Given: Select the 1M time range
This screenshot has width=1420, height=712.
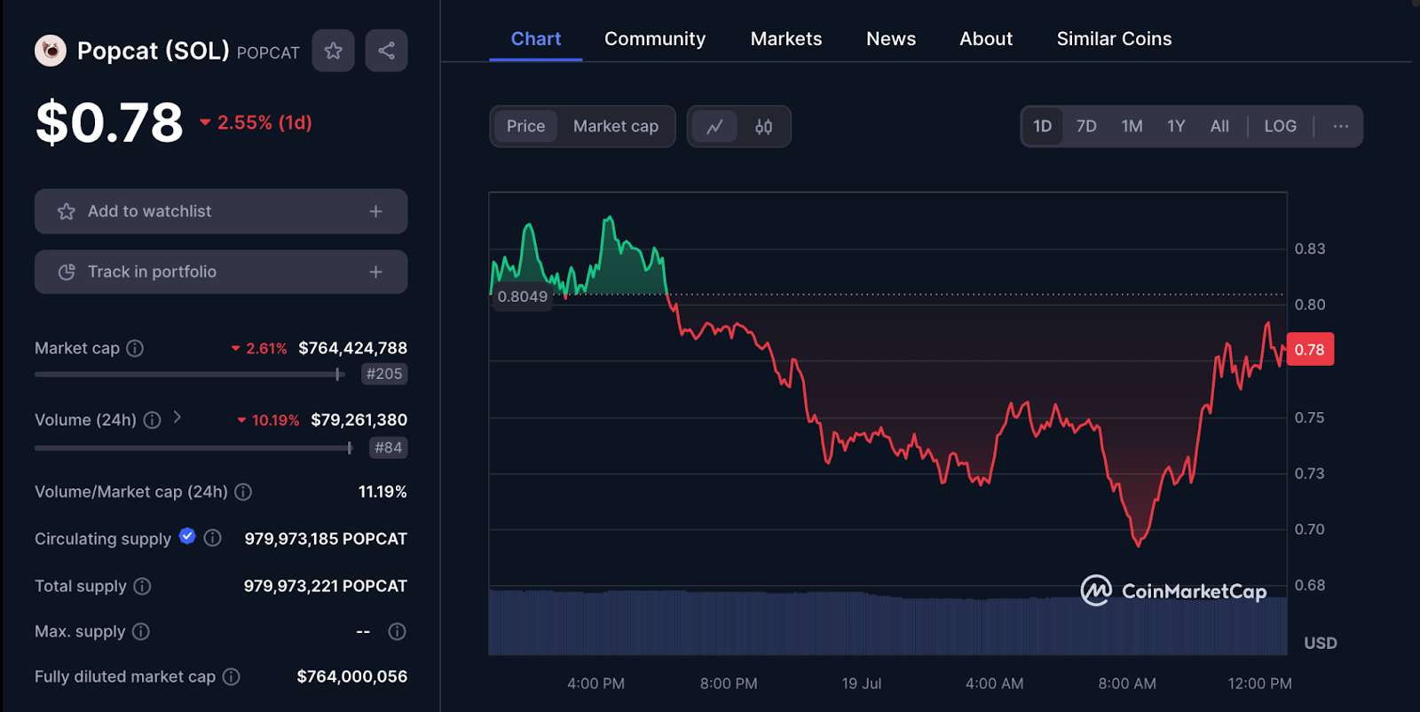Looking at the screenshot, I should point(1132,126).
